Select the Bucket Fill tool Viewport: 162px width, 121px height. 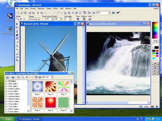[17, 60]
